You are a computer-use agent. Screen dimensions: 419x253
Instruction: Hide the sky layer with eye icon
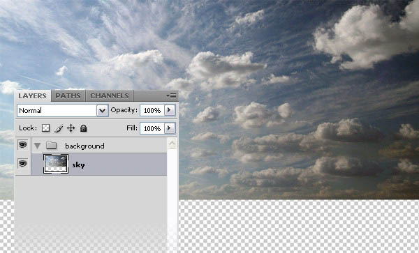click(x=23, y=163)
